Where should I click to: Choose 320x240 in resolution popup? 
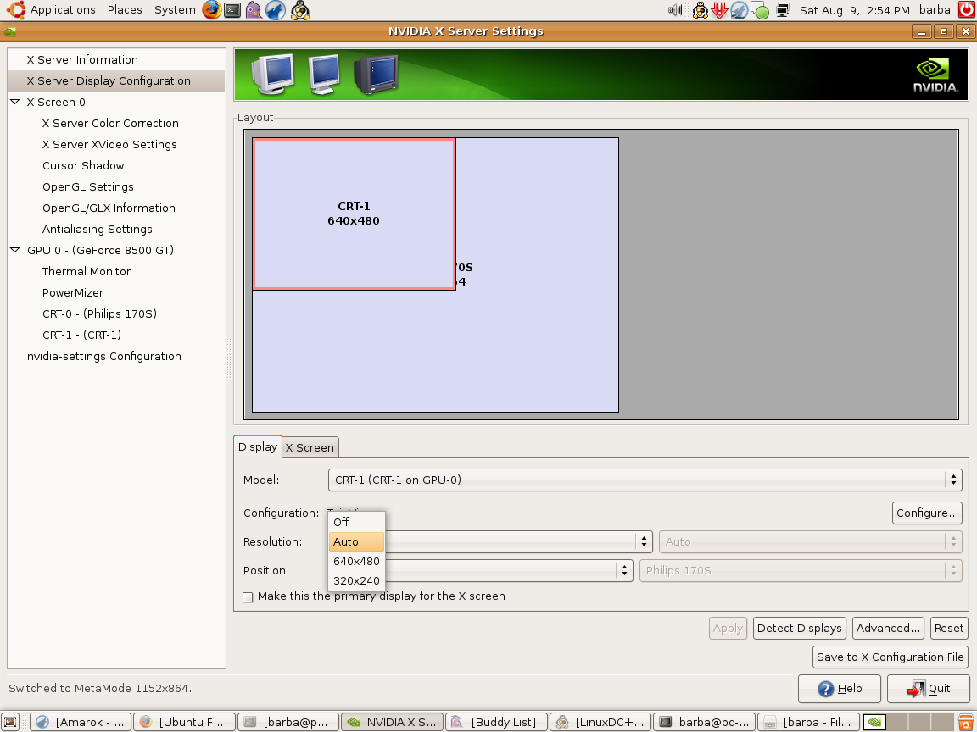pos(356,580)
